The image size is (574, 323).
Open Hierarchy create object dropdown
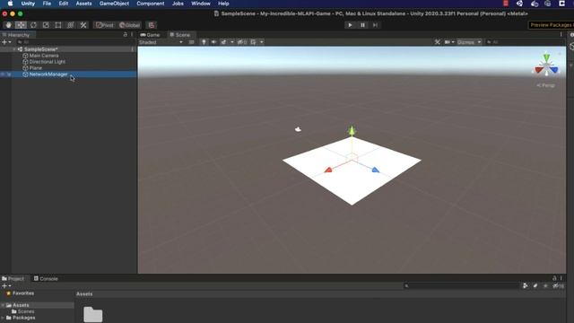pos(6,42)
